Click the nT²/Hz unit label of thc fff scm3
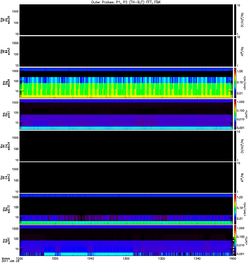 [242, 178]
